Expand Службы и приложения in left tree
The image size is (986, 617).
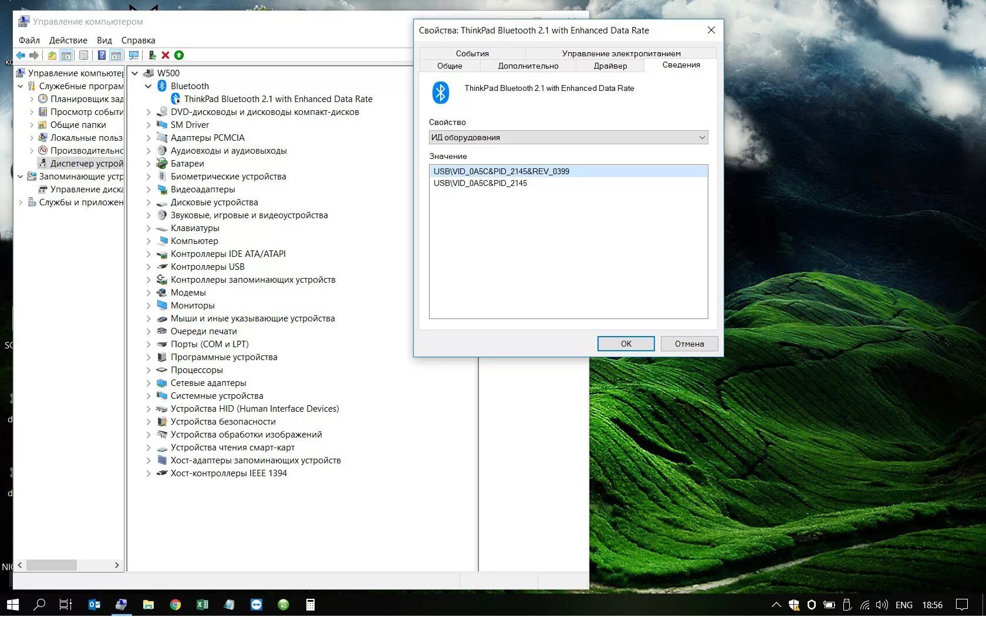(x=21, y=202)
